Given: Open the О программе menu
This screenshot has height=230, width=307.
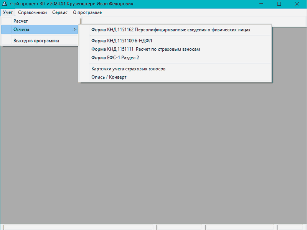Looking at the screenshot, I should tap(87, 12).
